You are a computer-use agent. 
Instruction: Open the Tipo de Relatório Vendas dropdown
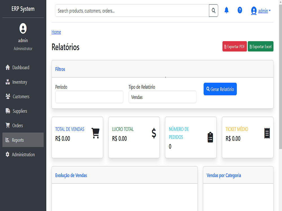162,97
